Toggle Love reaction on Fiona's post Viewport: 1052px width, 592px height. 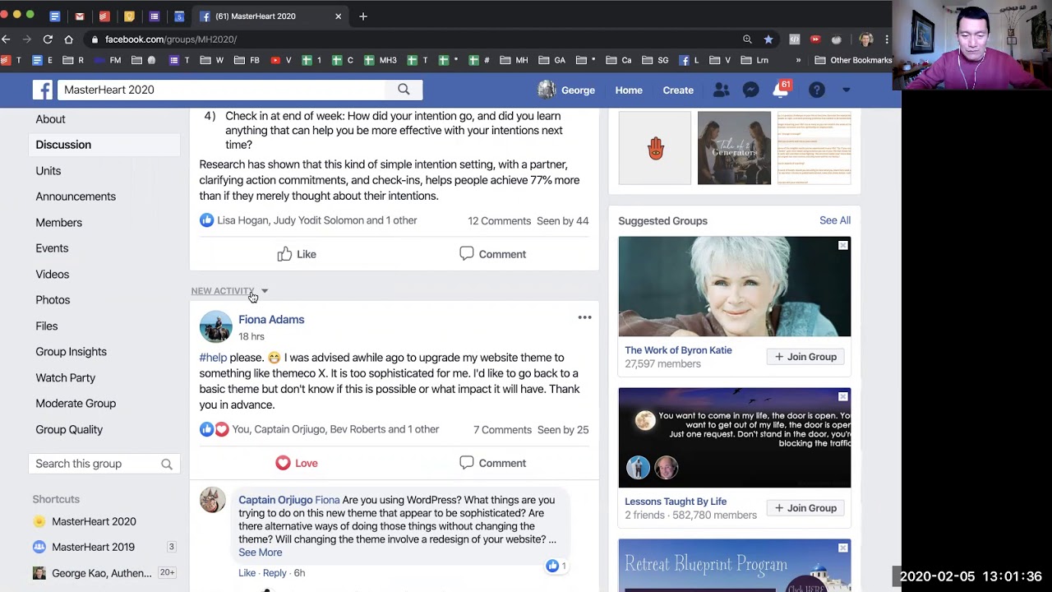click(x=297, y=463)
